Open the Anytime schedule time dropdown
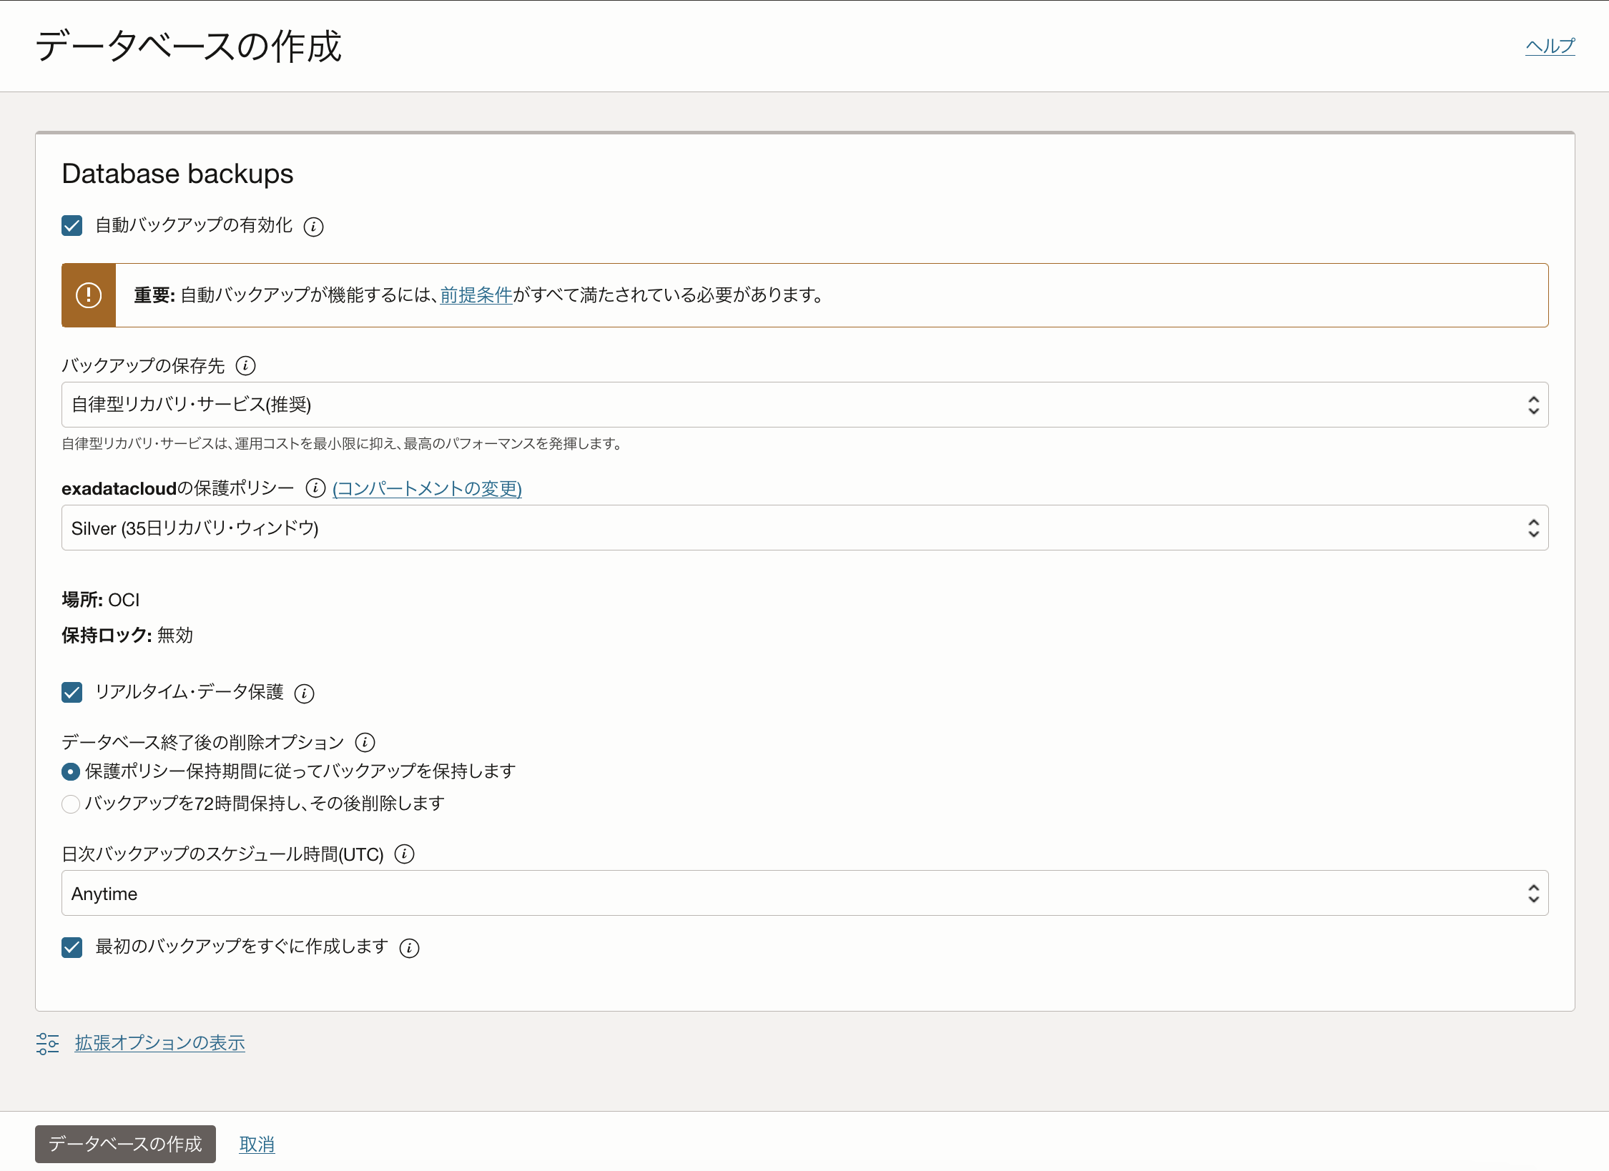 click(804, 894)
